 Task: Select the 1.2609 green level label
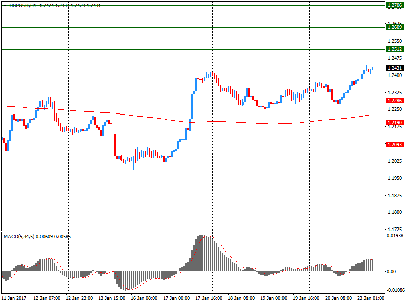(x=395, y=27)
